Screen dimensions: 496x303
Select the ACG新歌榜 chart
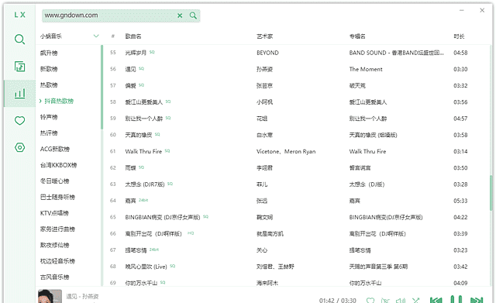55,149
